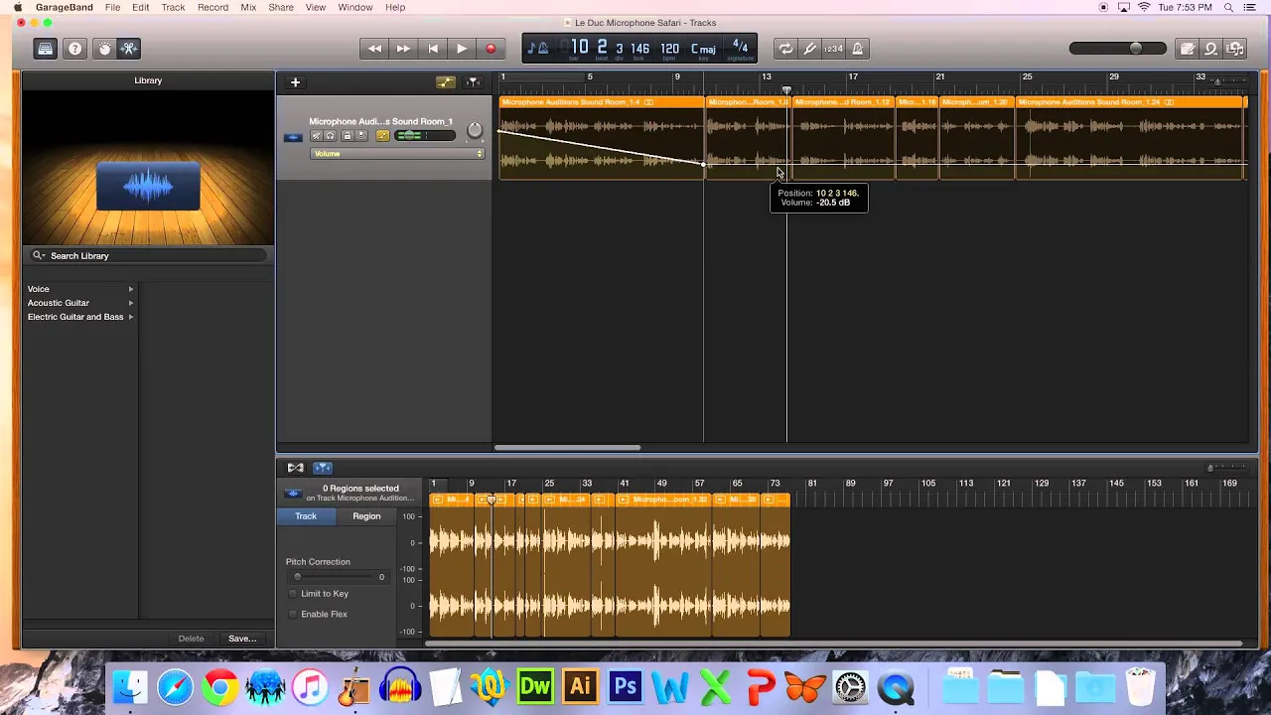Expand the Acoustic Guitar library category
The height and width of the screenshot is (715, 1271).
point(80,303)
